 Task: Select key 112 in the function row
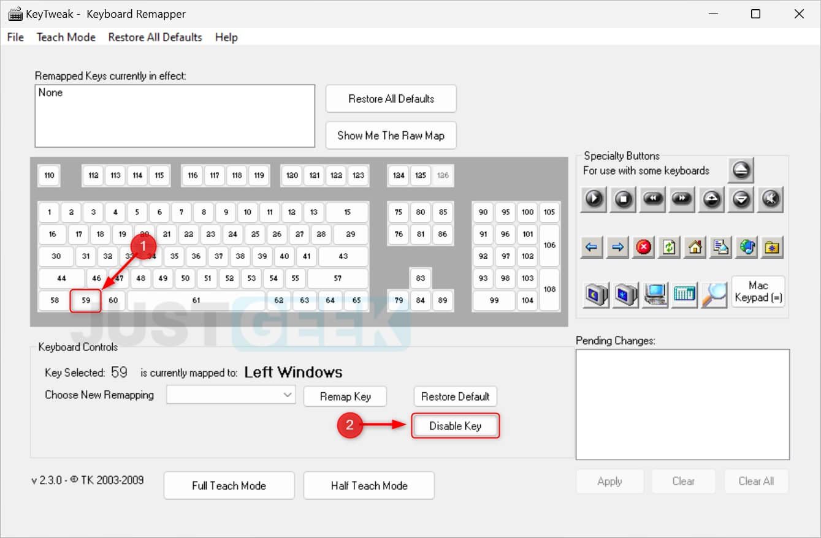93,175
